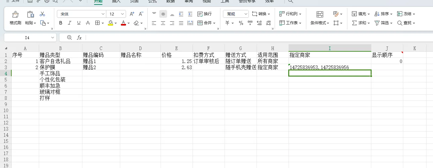Switch to the 数据 (Data) tab
Viewport: 433px width, 168px height.
171,1
